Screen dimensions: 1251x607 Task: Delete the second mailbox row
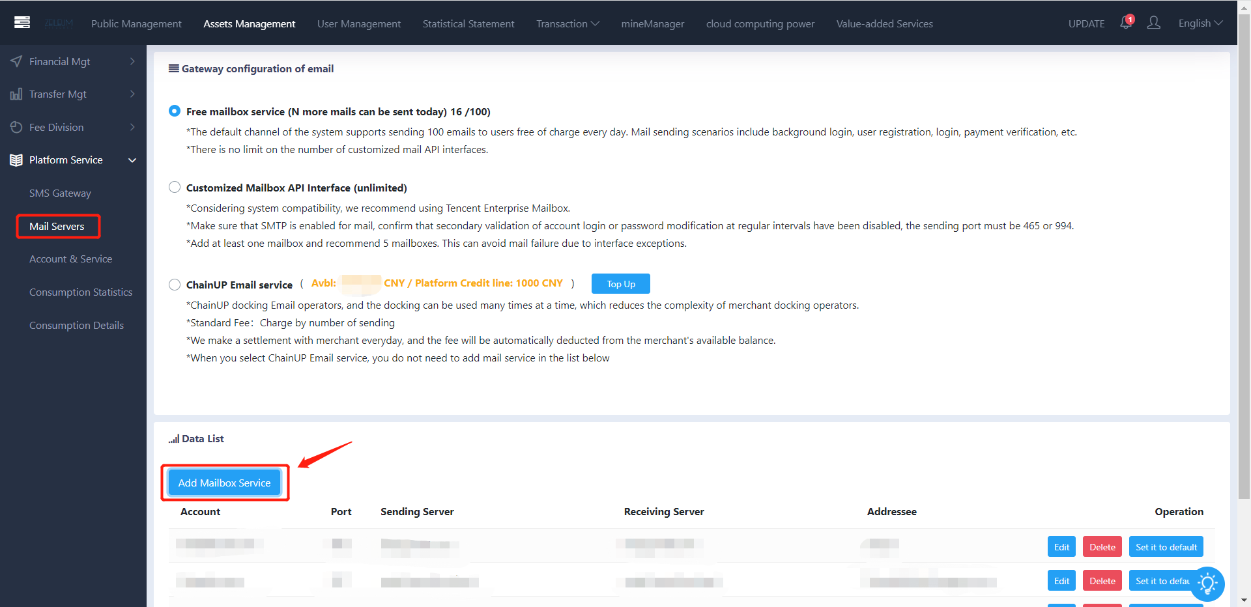point(1102,581)
